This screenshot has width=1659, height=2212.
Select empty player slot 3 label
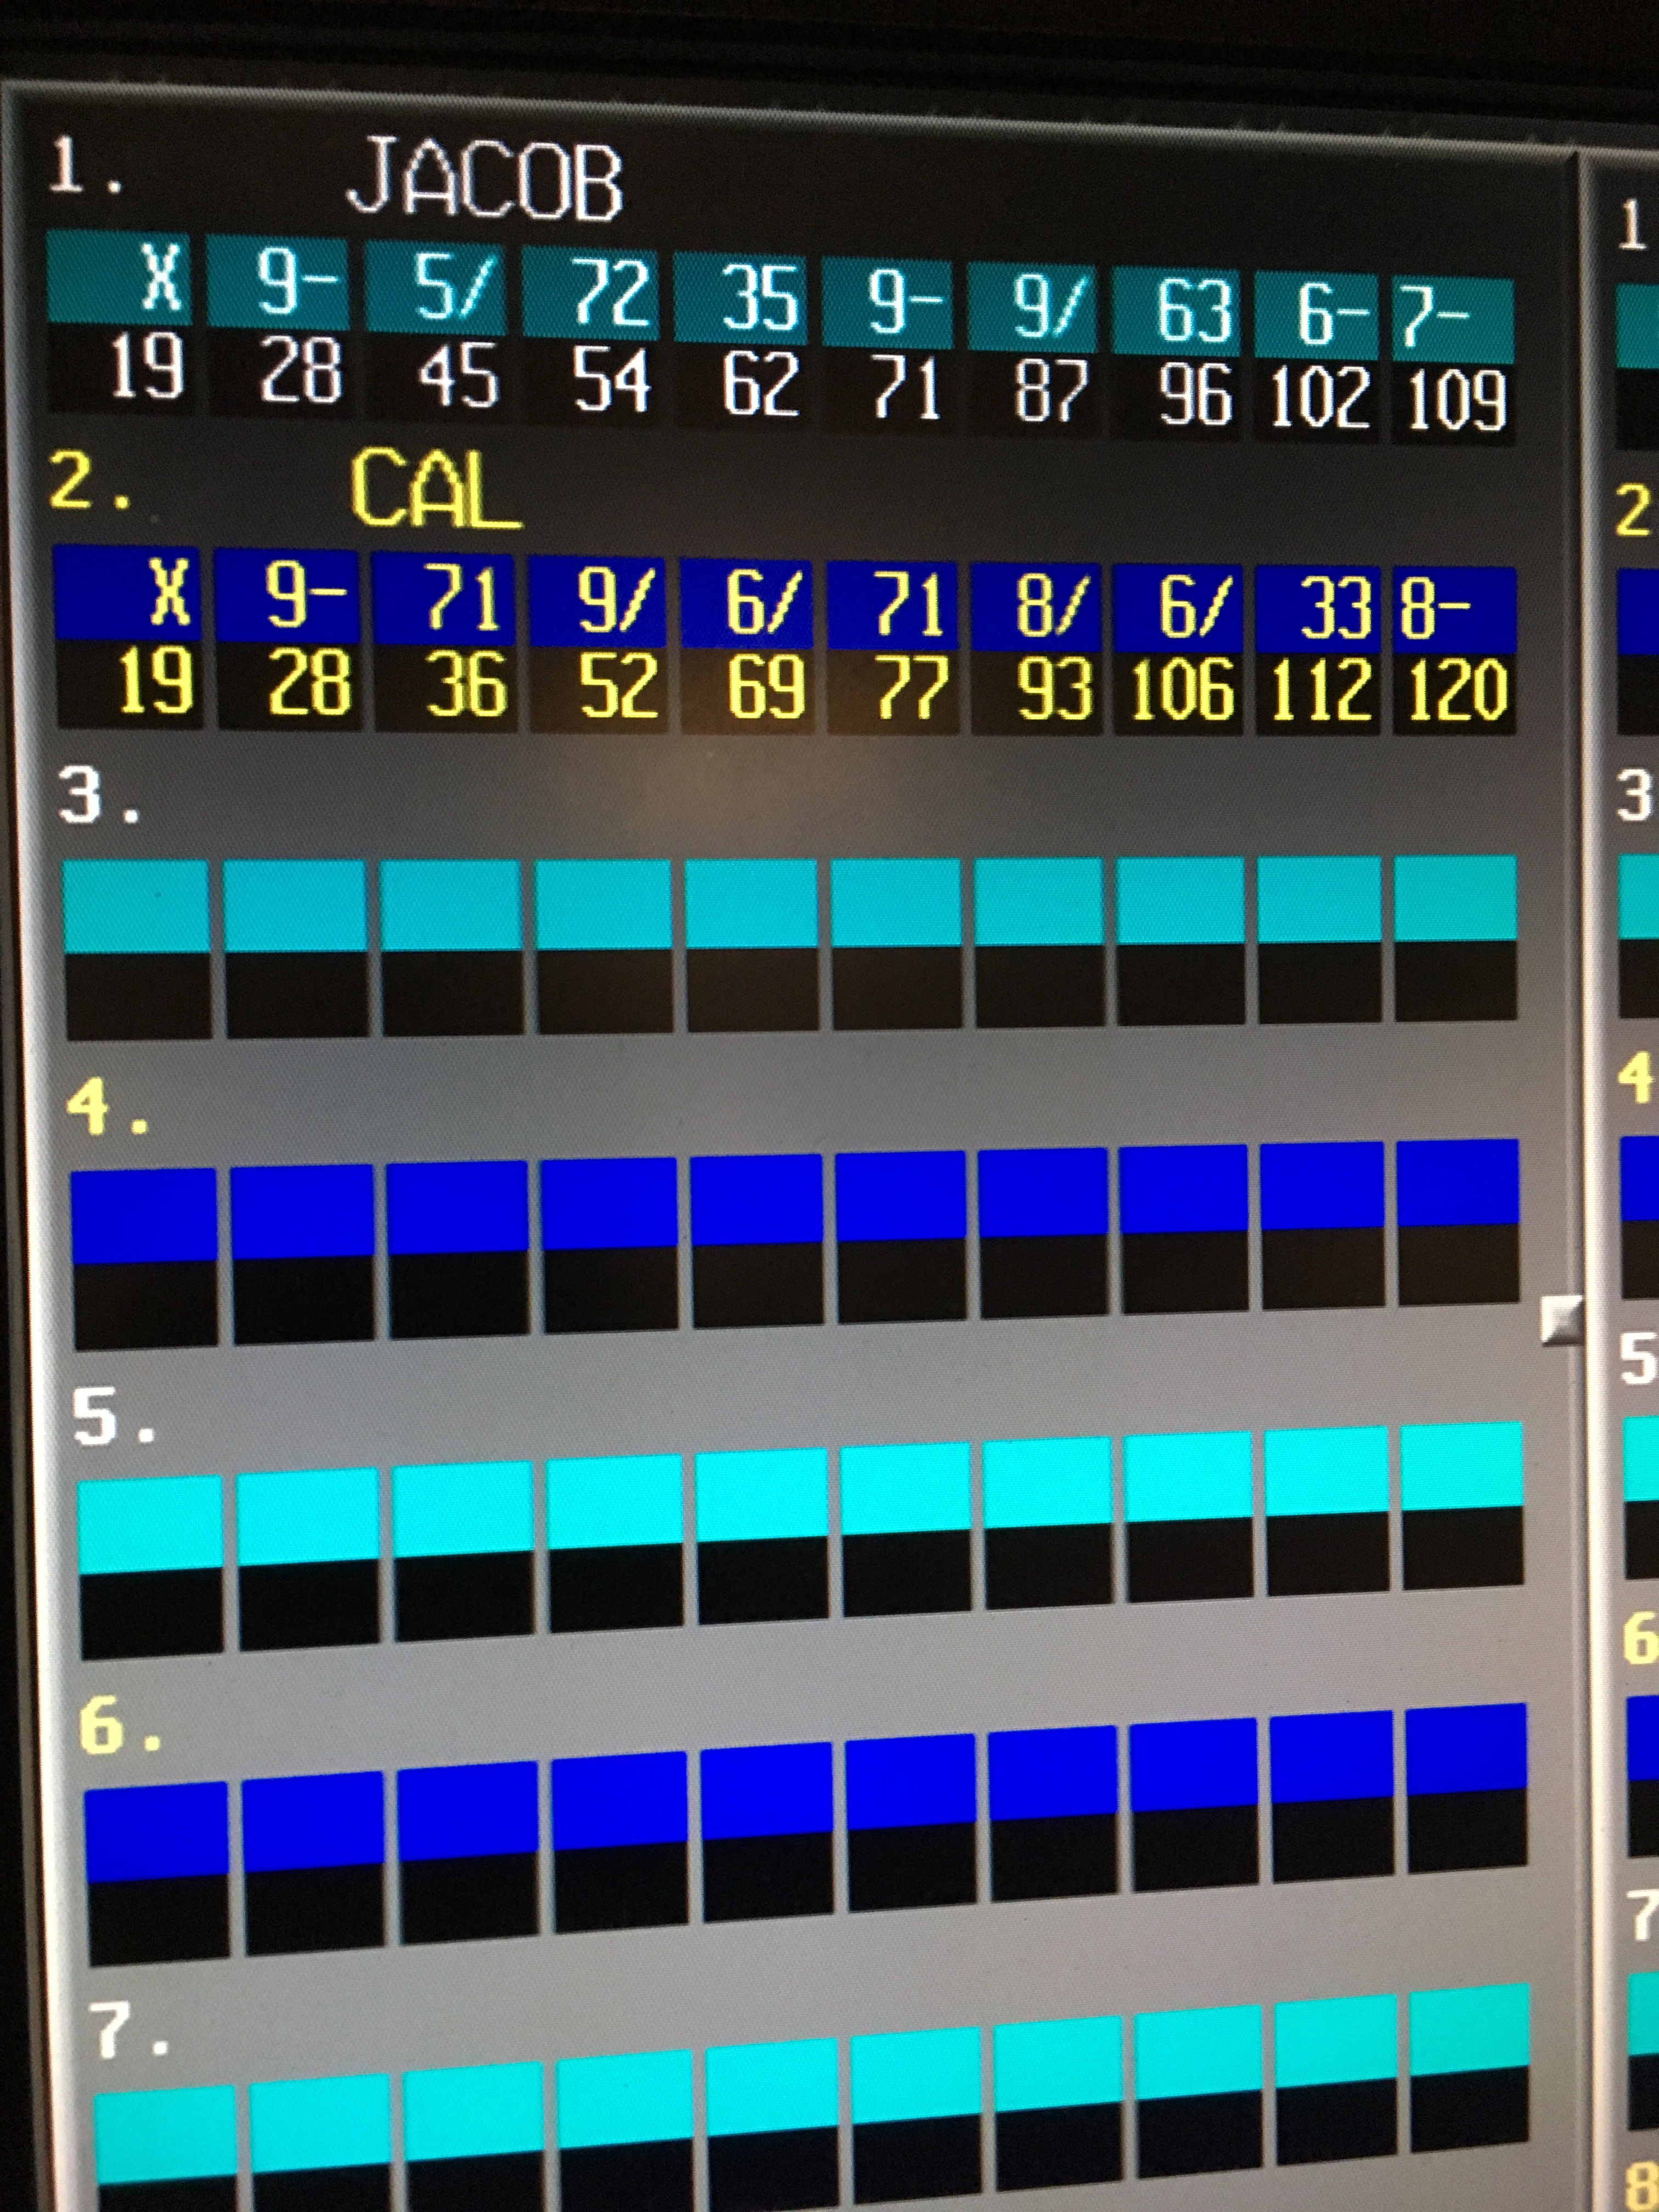click(x=98, y=798)
